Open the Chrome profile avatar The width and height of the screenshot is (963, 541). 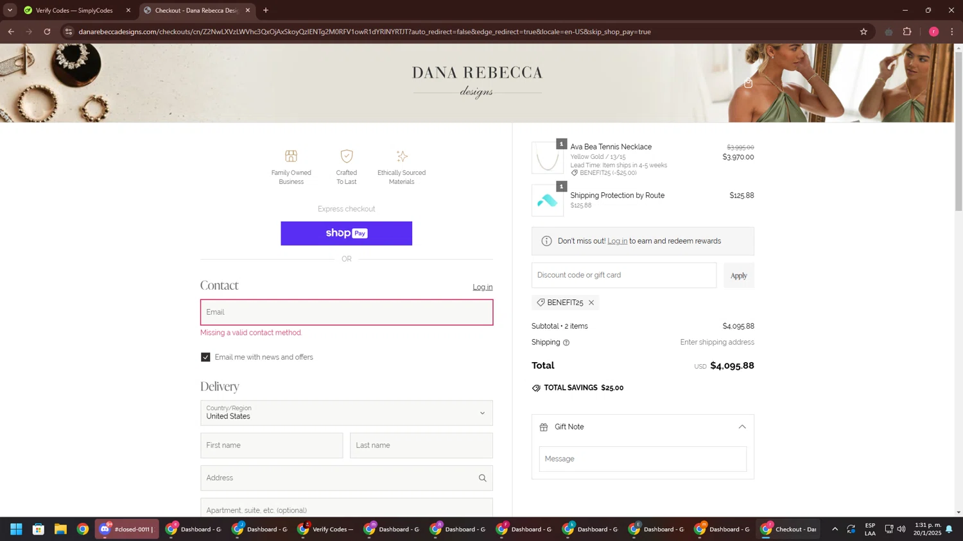[933, 31]
